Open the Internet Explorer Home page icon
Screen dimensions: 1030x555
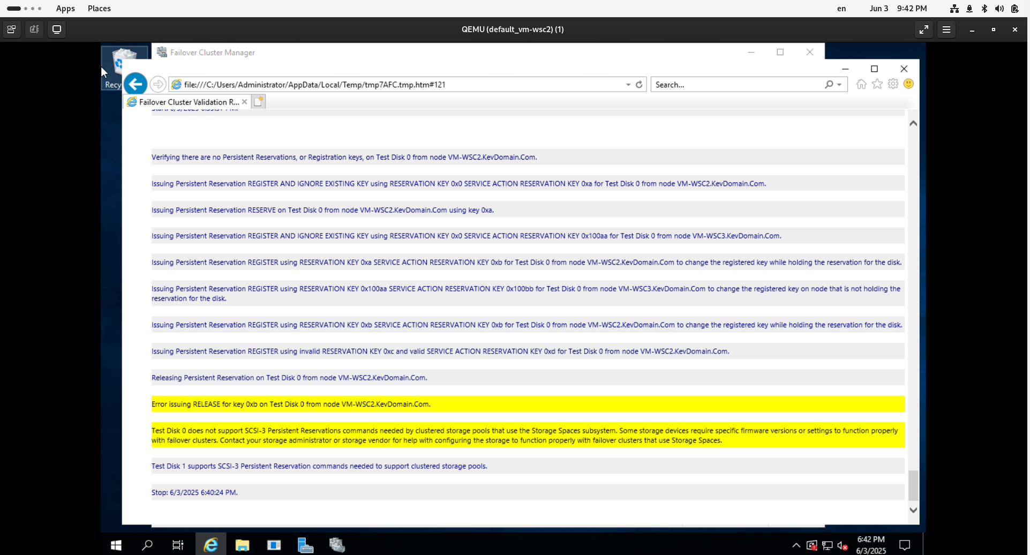(x=861, y=84)
